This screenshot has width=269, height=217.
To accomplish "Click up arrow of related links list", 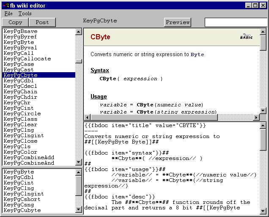I will coord(79,172).
